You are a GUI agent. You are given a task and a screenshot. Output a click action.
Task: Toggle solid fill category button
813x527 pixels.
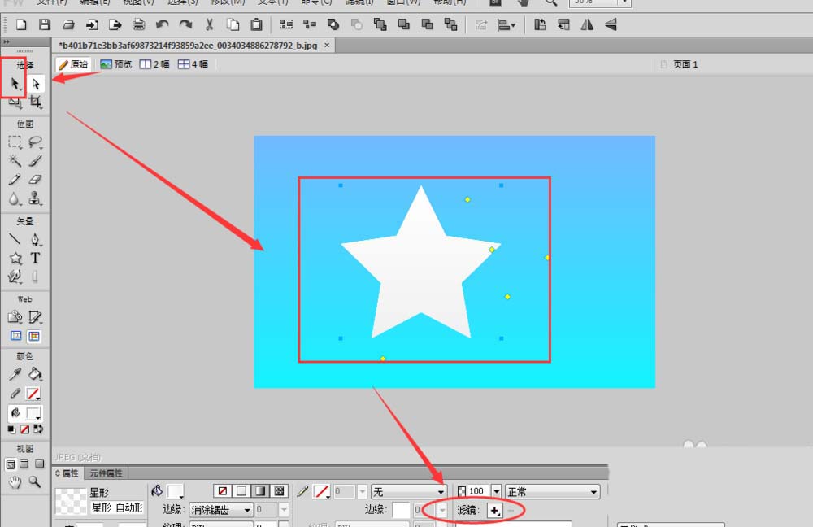tap(241, 491)
